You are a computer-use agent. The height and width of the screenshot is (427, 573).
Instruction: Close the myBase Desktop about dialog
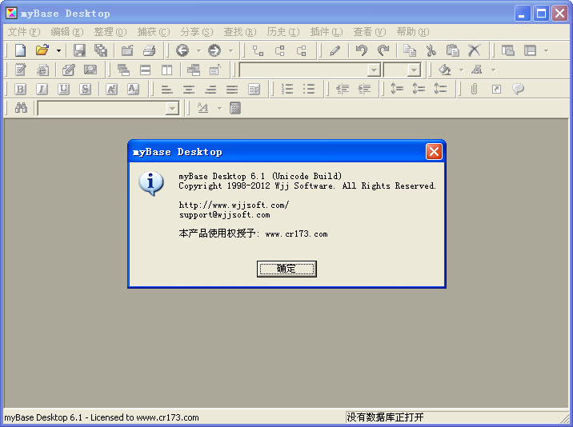[x=434, y=152]
